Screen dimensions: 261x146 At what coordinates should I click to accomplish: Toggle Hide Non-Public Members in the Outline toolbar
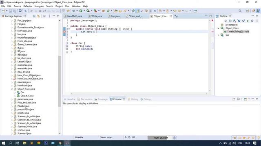248,21
